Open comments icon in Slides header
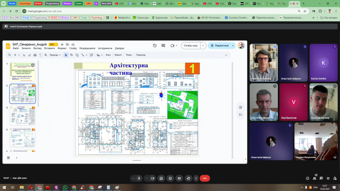The width and height of the screenshot is (340, 191). [x=163, y=46]
